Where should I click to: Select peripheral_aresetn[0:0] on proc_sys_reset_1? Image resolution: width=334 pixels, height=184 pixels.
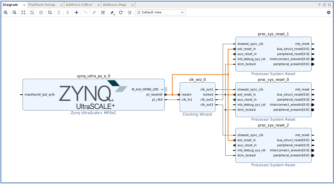(x=291, y=64)
